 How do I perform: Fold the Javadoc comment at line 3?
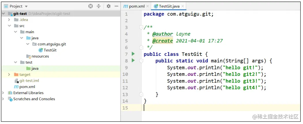point(141,27)
